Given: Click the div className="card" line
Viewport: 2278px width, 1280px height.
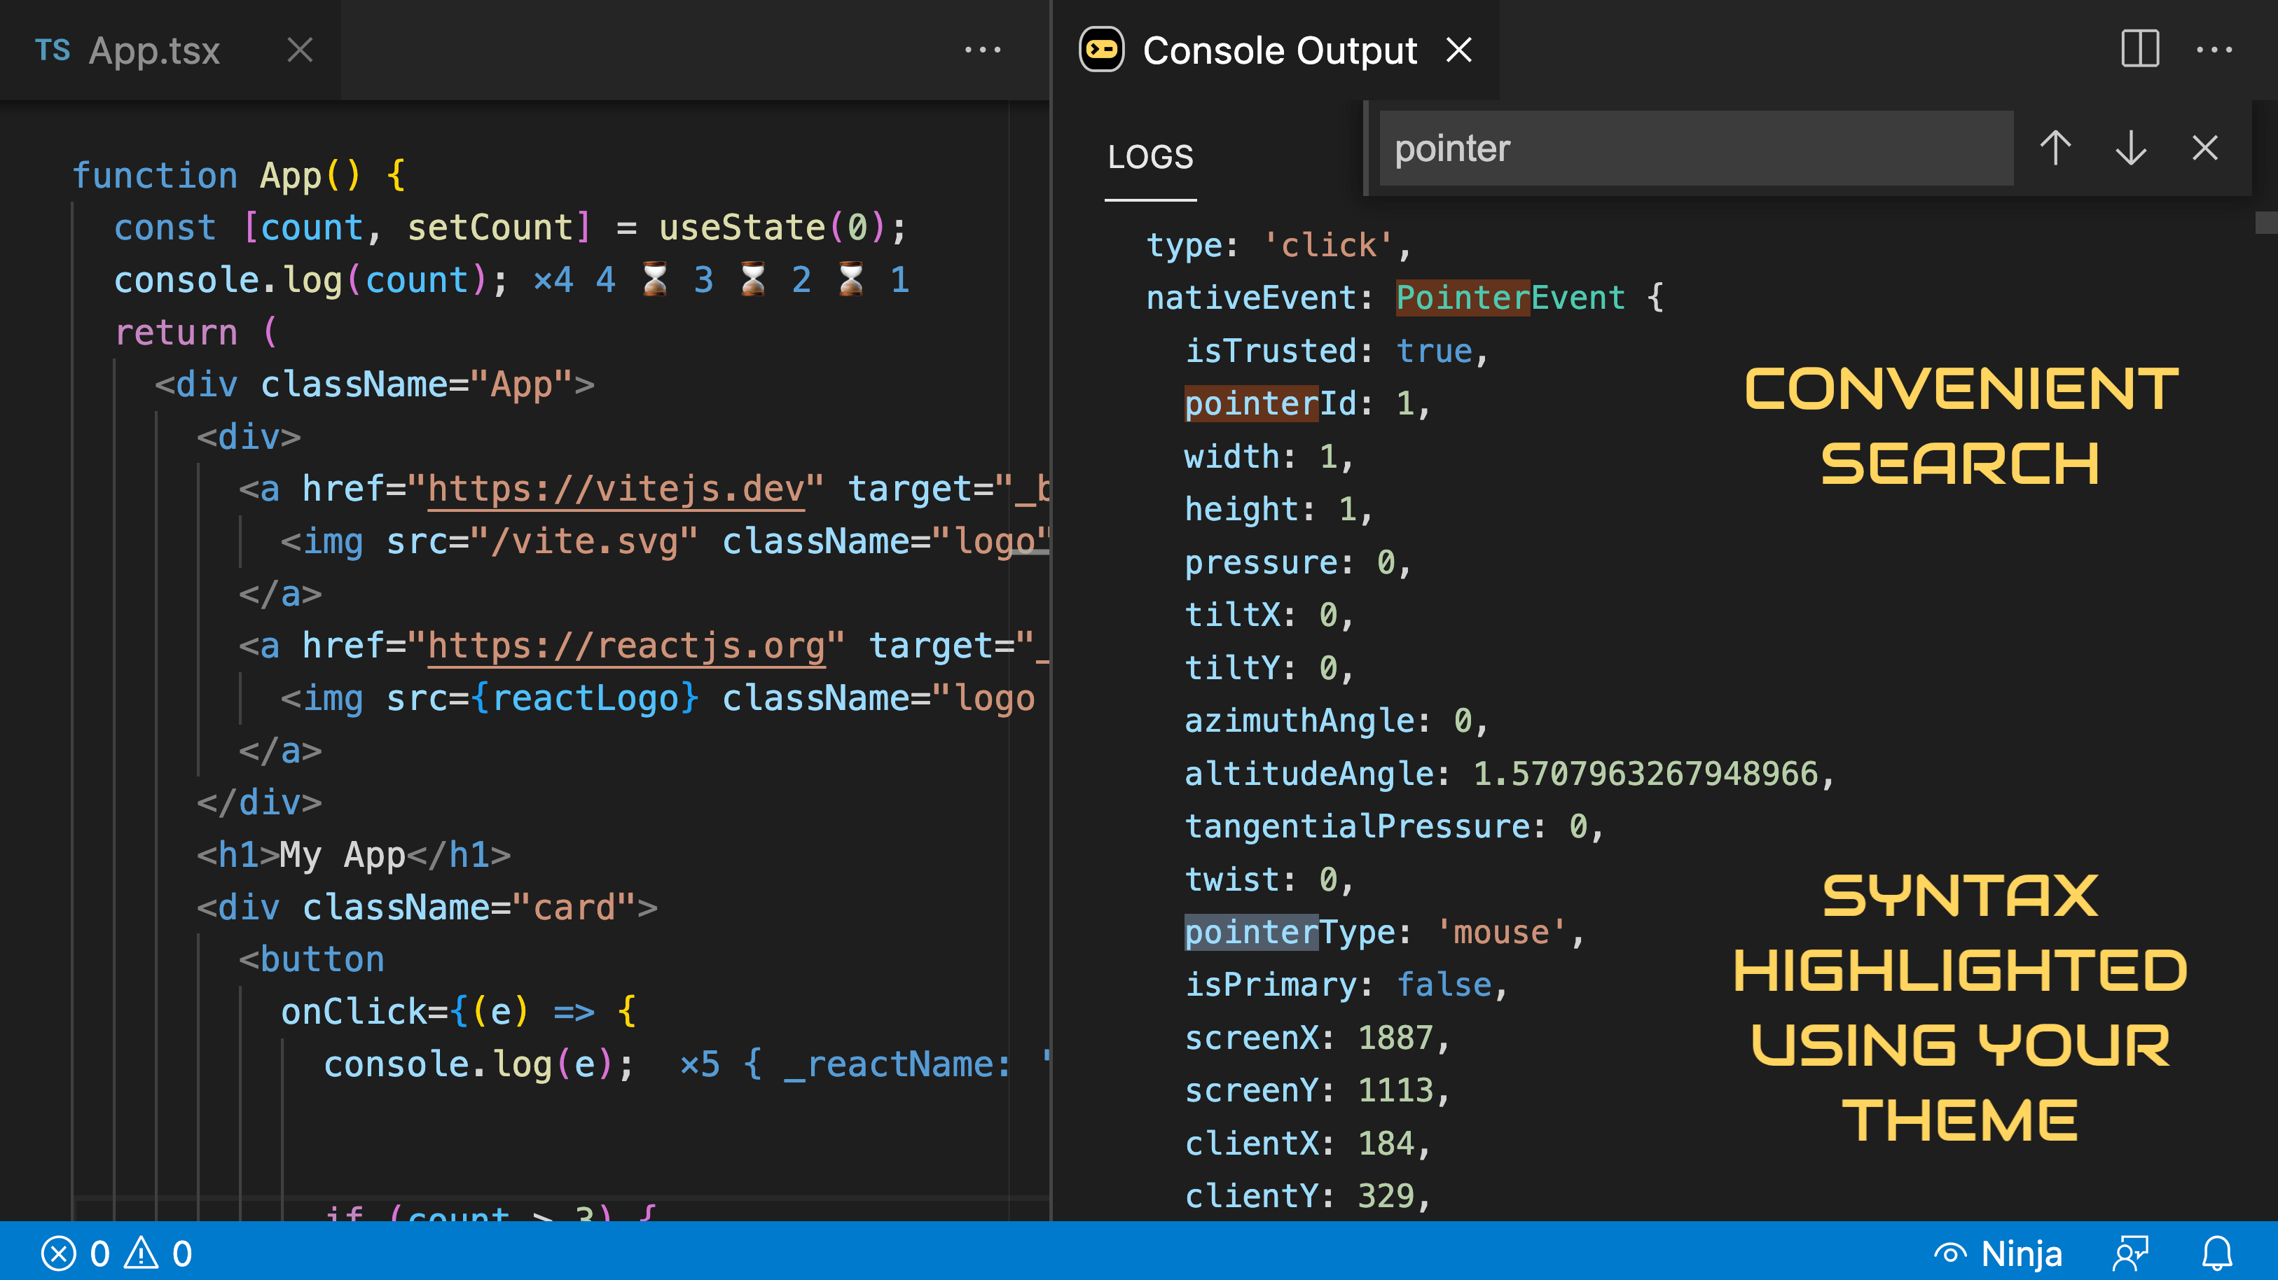Looking at the screenshot, I should [426, 907].
